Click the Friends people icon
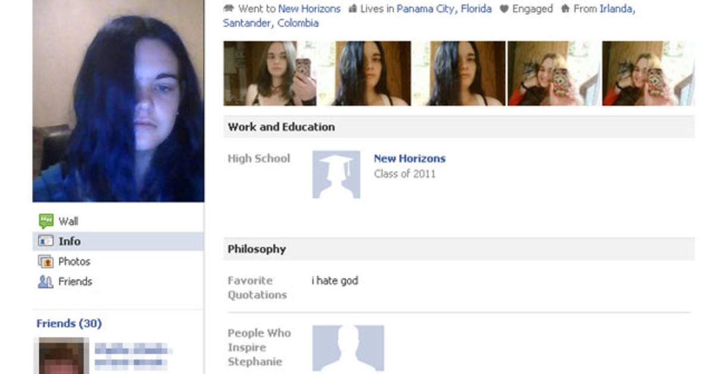 pos(46,281)
